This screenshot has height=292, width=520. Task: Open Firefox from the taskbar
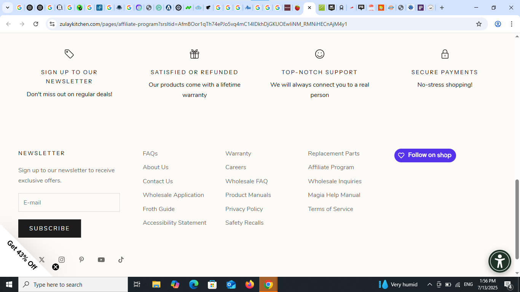(x=250, y=284)
